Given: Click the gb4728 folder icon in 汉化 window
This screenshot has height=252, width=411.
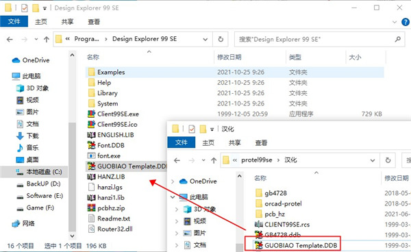Looking at the screenshot, I should pyautogui.click(x=259, y=193).
